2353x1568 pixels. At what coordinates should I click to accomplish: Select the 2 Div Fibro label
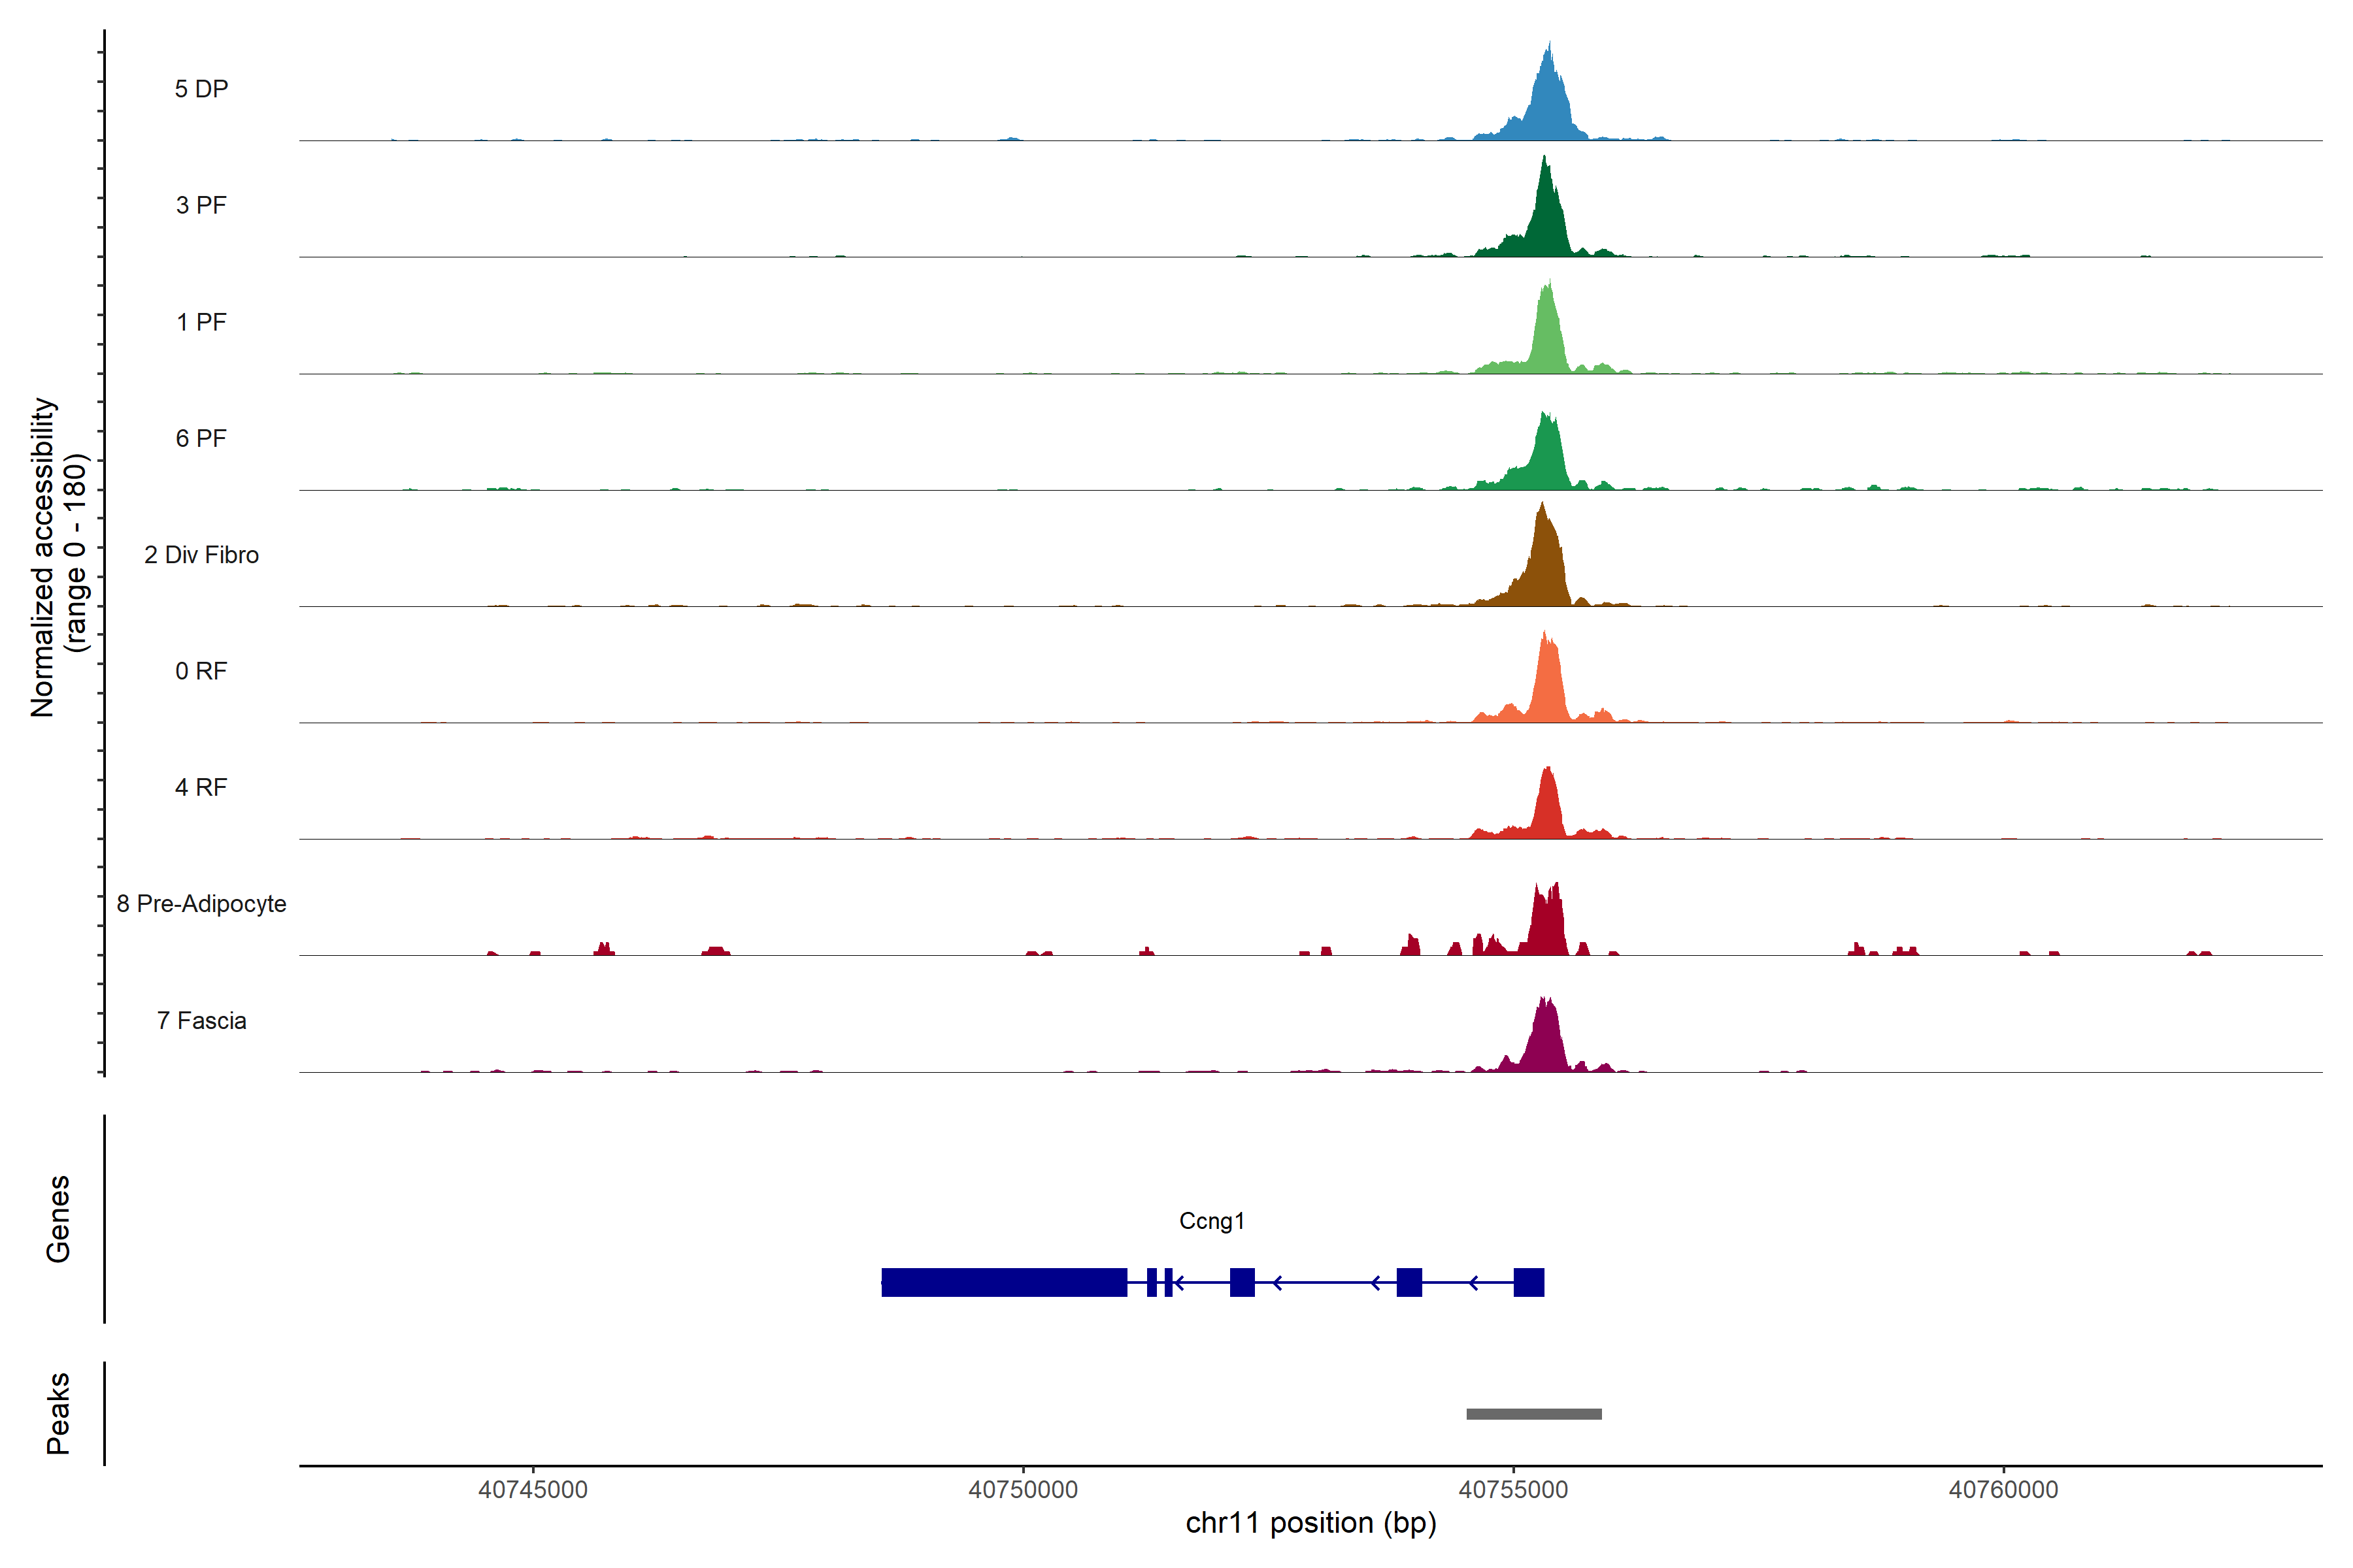pyautogui.click(x=201, y=555)
